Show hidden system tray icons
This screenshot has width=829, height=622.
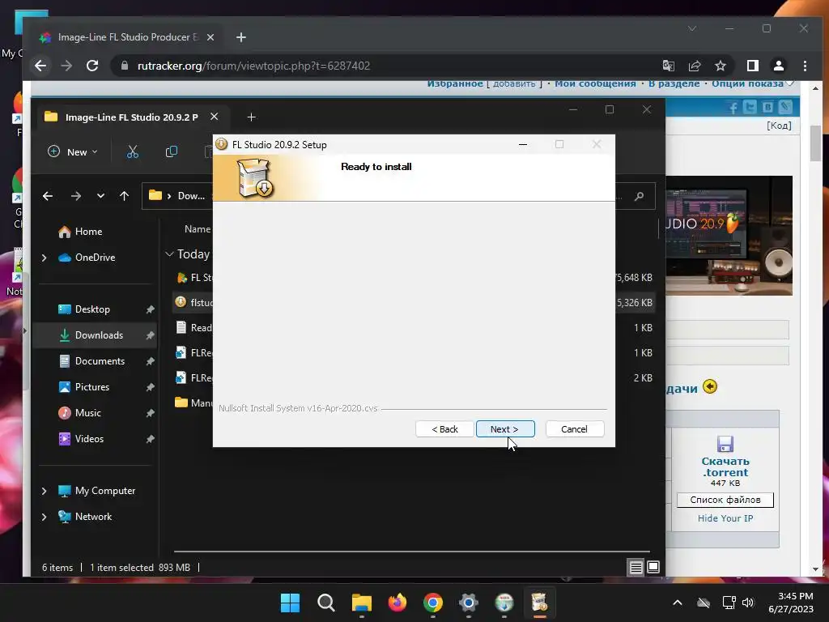click(678, 603)
